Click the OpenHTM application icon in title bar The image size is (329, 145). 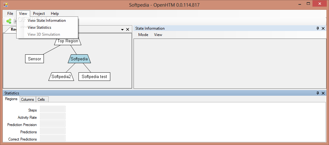(x=6, y=5)
